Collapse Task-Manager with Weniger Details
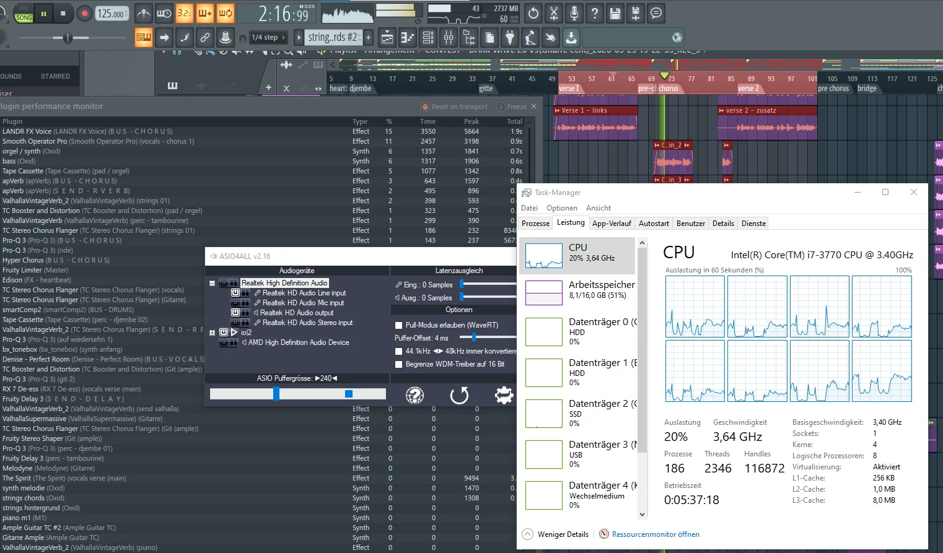 pos(556,534)
